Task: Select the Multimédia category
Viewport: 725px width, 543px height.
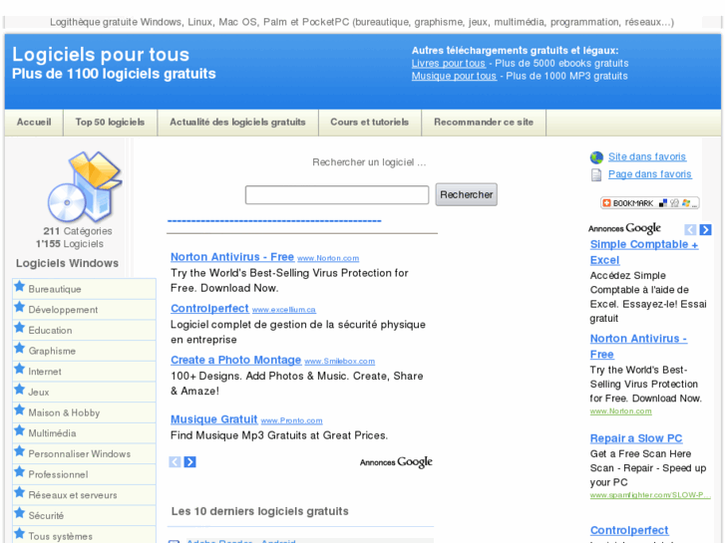Action: point(84,433)
